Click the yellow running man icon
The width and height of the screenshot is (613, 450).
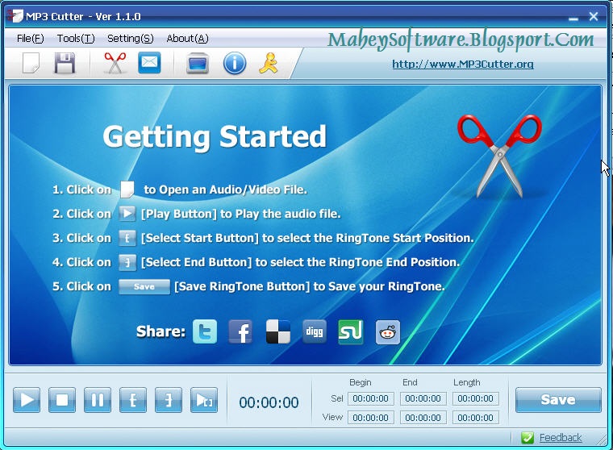[x=269, y=63]
